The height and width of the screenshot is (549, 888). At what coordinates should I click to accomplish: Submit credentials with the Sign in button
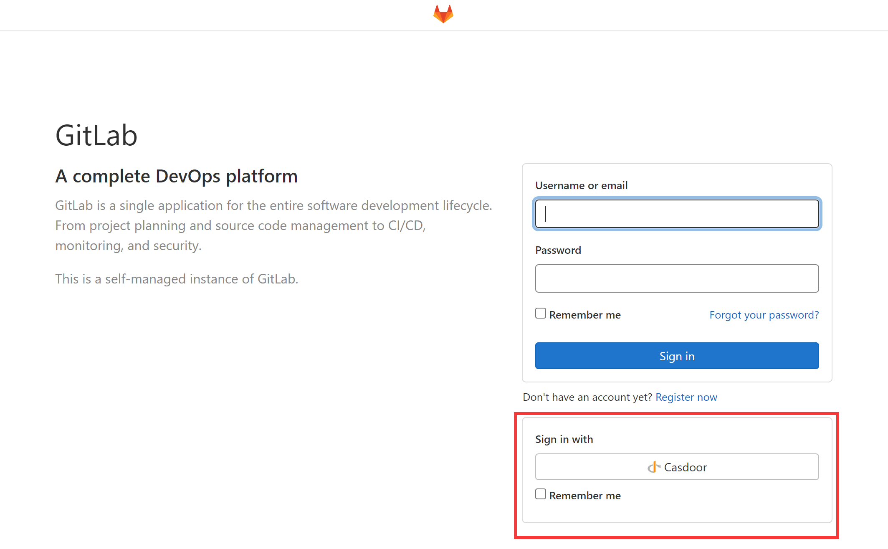pyautogui.click(x=676, y=356)
